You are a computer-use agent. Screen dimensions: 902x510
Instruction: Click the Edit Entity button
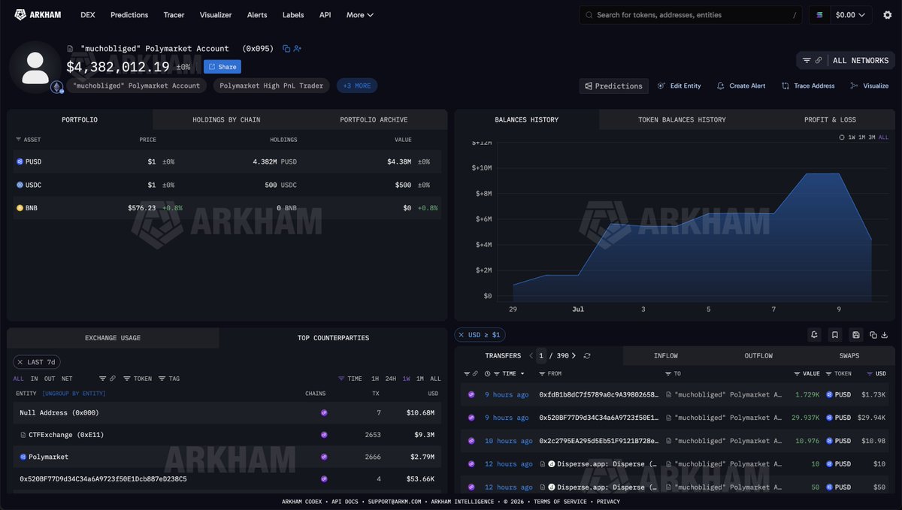tap(680, 86)
